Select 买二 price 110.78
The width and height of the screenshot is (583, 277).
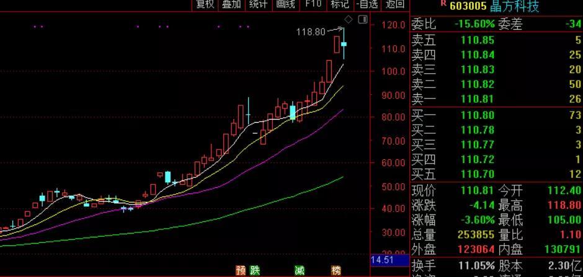pos(478,130)
